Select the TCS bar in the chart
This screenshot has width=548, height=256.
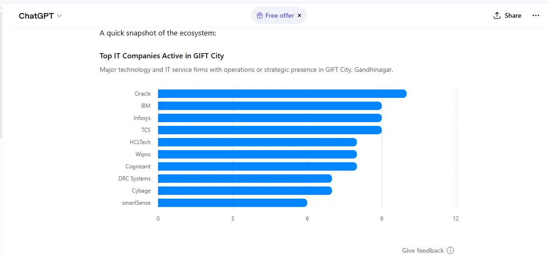(x=270, y=130)
